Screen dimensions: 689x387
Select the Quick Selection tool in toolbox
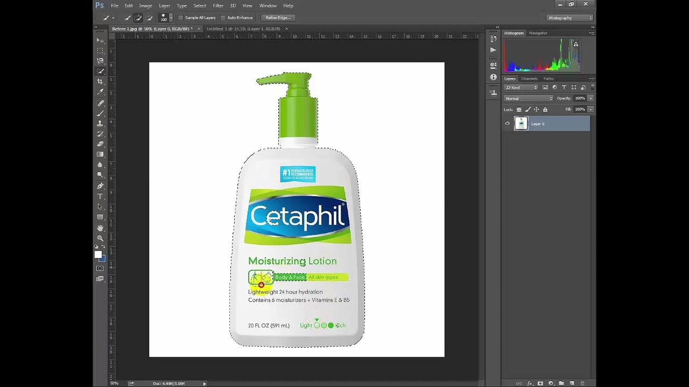point(100,71)
